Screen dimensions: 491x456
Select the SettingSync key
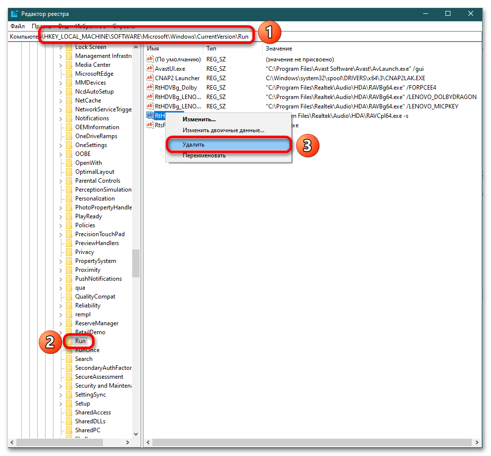click(x=91, y=395)
